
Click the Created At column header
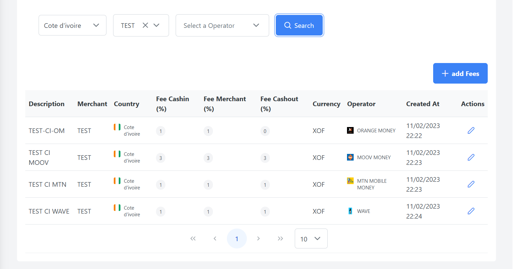[423, 104]
